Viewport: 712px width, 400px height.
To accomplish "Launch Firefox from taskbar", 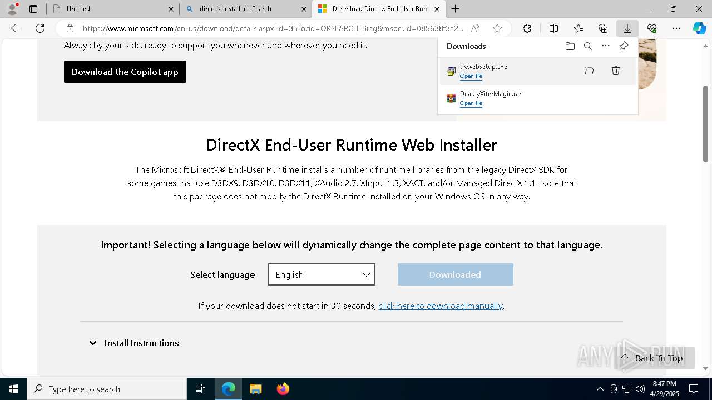I will pyautogui.click(x=283, y=389).
